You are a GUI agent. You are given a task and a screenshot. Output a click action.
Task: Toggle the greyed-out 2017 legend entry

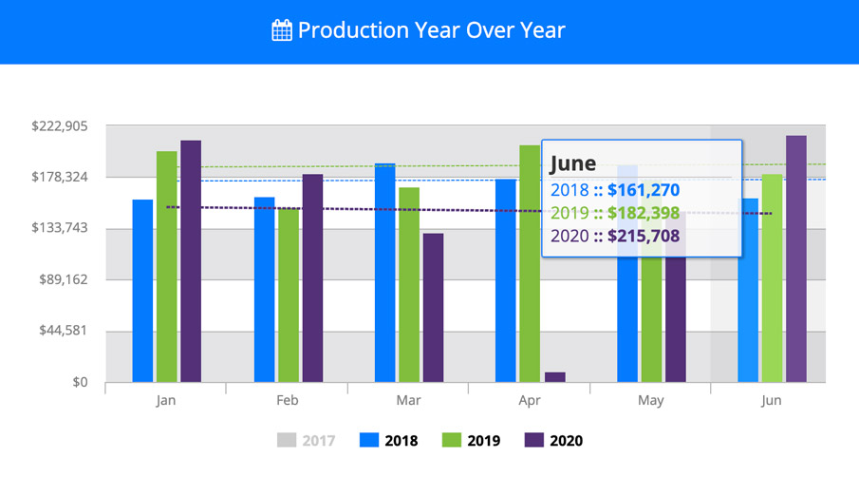tap(318, 440)
